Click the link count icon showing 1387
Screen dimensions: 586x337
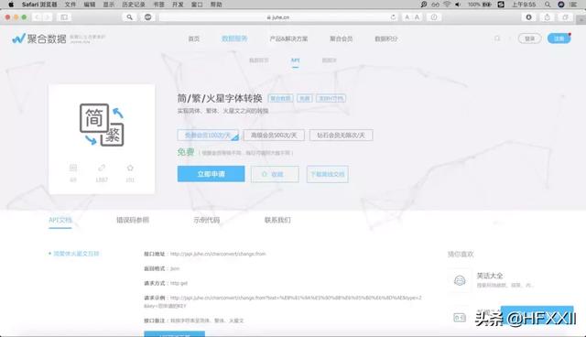click(102, 168)
